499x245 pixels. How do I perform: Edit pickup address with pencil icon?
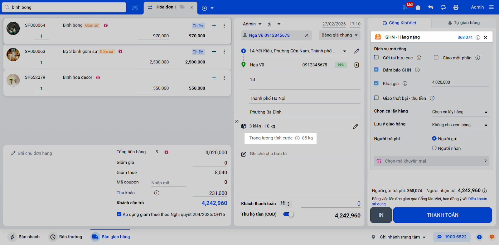point(357,51)
